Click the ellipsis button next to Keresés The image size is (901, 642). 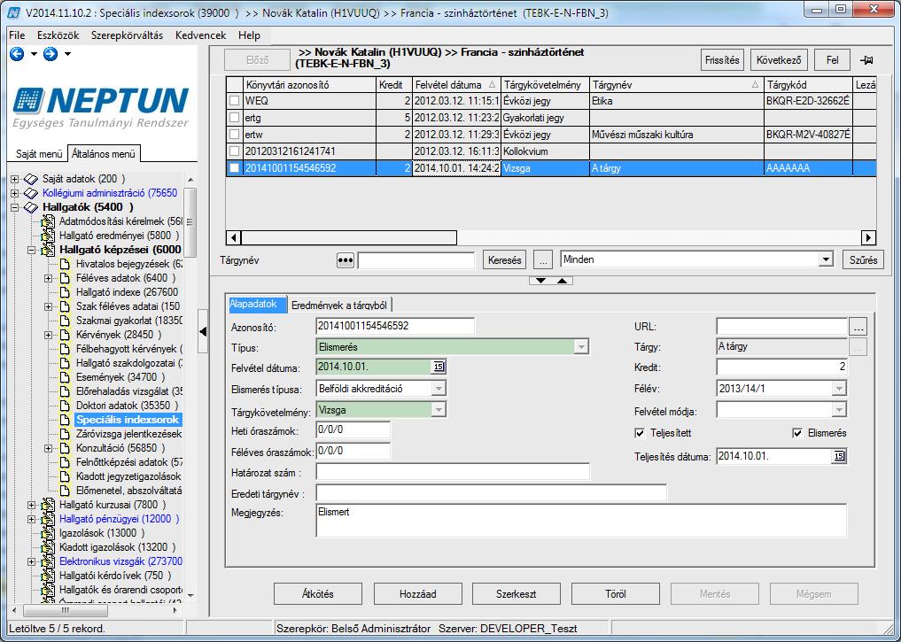click(x=542, y=259)
